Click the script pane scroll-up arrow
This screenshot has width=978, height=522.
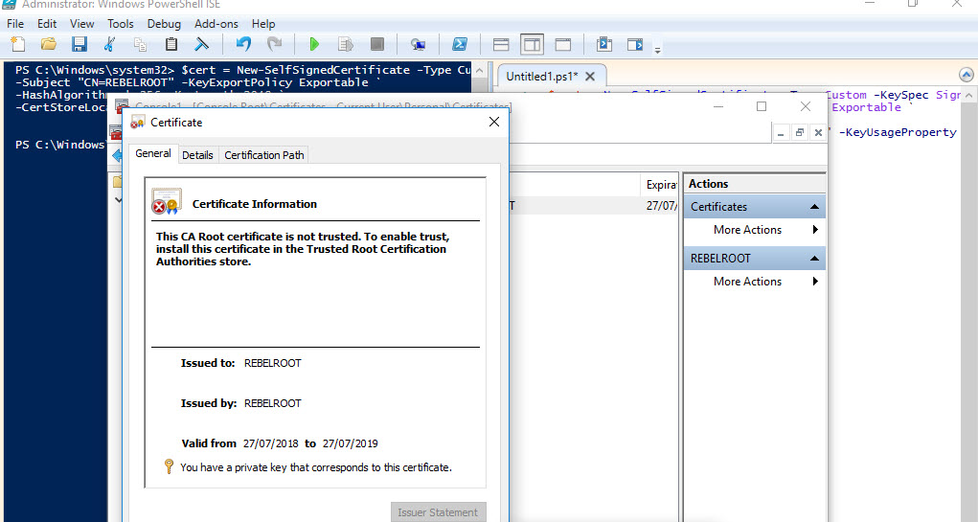(x=968, y=96)
